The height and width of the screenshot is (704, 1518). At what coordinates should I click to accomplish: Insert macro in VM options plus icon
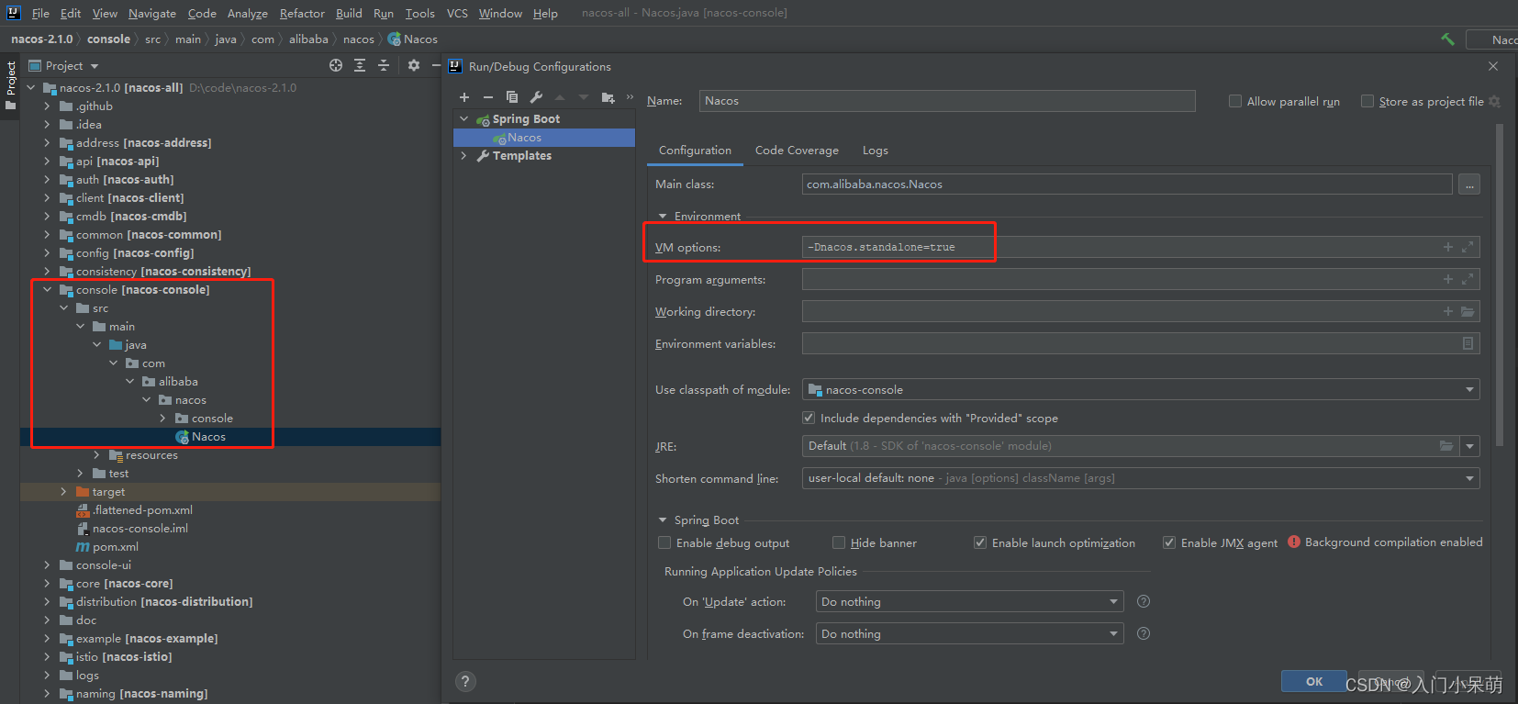[x=1448, y=247]
